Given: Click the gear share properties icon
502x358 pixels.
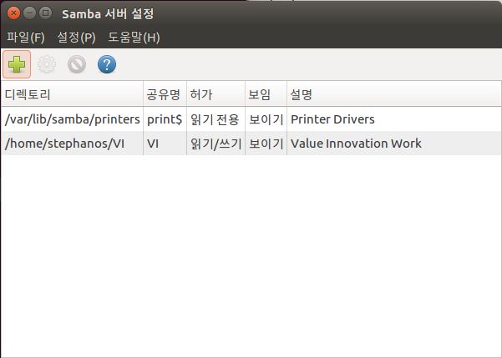Looking at the screenshot, I should [47, 64].
